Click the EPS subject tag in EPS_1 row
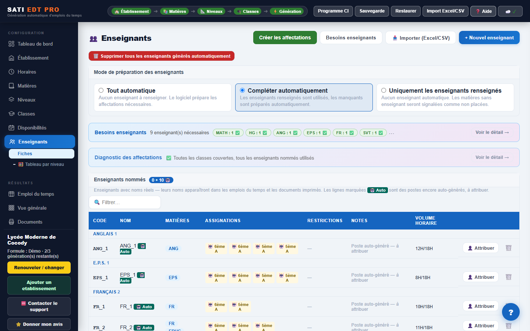The width and height of the screenshot is (530, 331). (173, 278)
